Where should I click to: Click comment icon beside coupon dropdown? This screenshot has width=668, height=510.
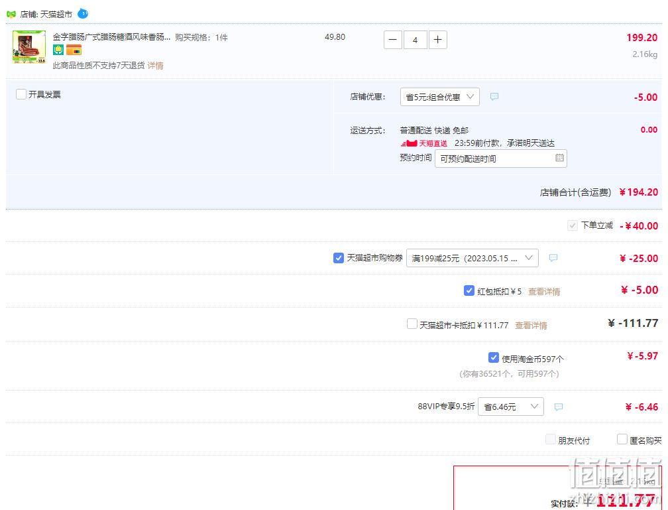tap(553, 258)
